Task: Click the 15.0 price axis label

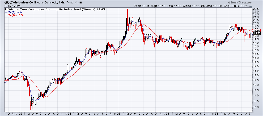Action: [256, 58]
